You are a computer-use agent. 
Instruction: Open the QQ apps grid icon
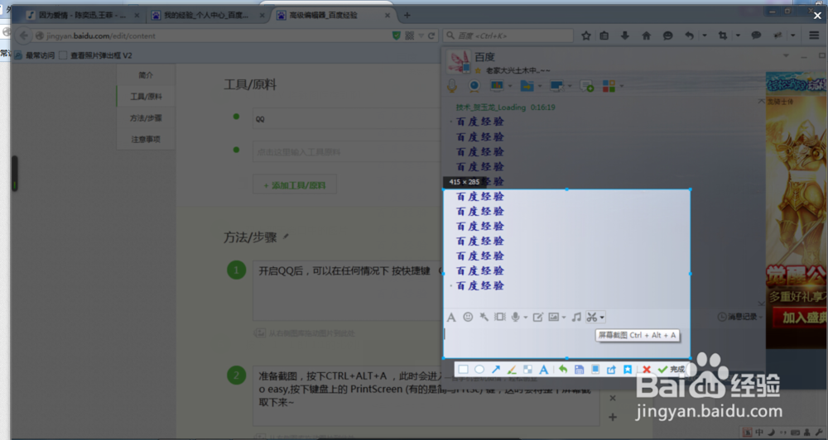click(609, 85)
